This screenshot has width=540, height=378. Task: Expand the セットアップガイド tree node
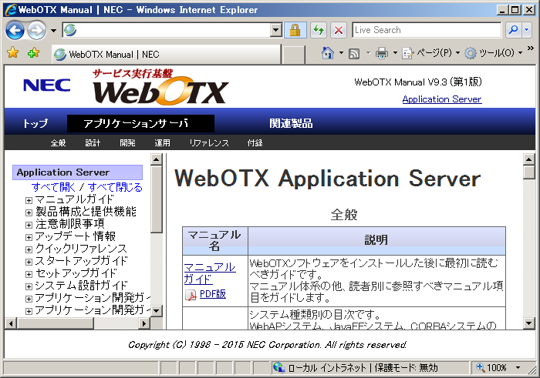click(29, 273)
